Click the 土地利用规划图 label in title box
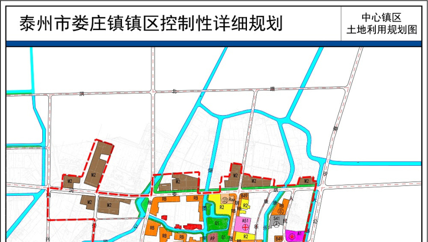Screen dimensions: 428x242 [x=381, y=30]
